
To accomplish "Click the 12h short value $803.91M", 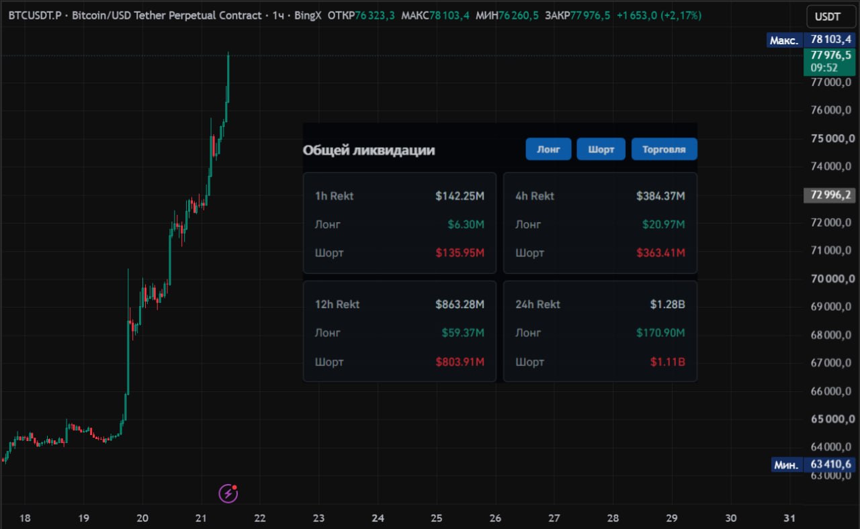I will (x=460, y=362).
